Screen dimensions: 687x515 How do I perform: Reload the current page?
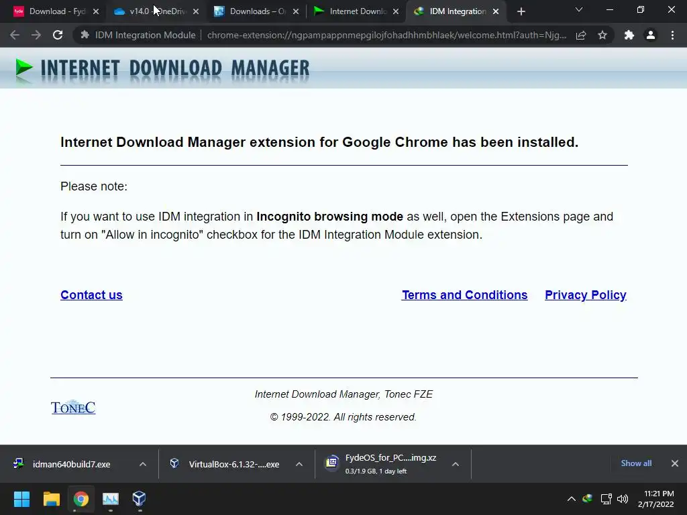[58, 35]
